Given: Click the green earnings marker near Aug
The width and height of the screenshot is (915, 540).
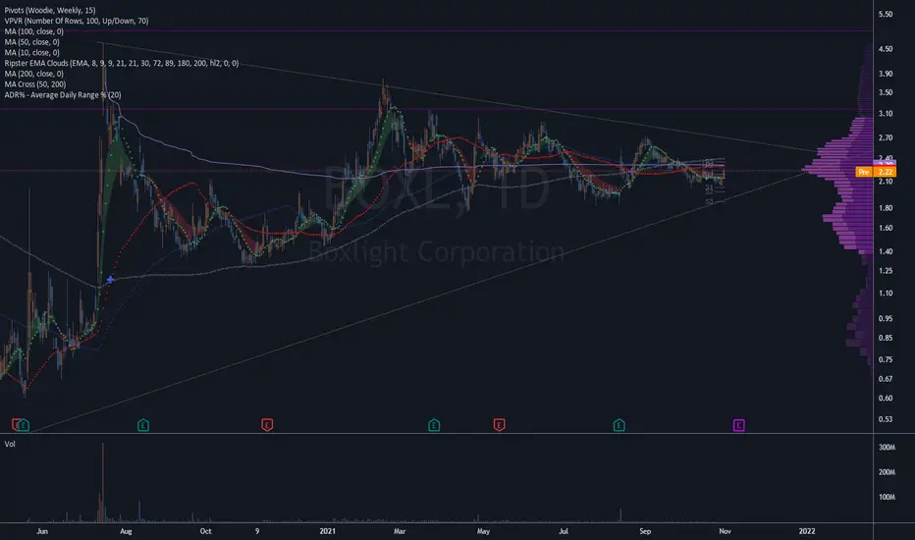Looking at the screenshot, I should pos(143,425).
